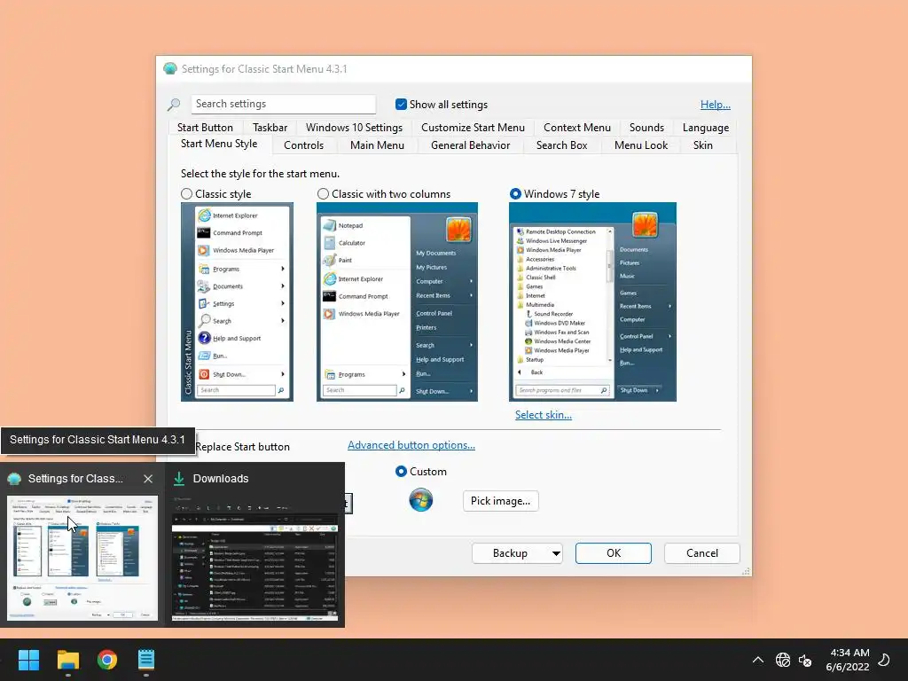Click the green Downloads arrow icon in the preview
This screenshot has width=908, height=681.
coord(179,478)
